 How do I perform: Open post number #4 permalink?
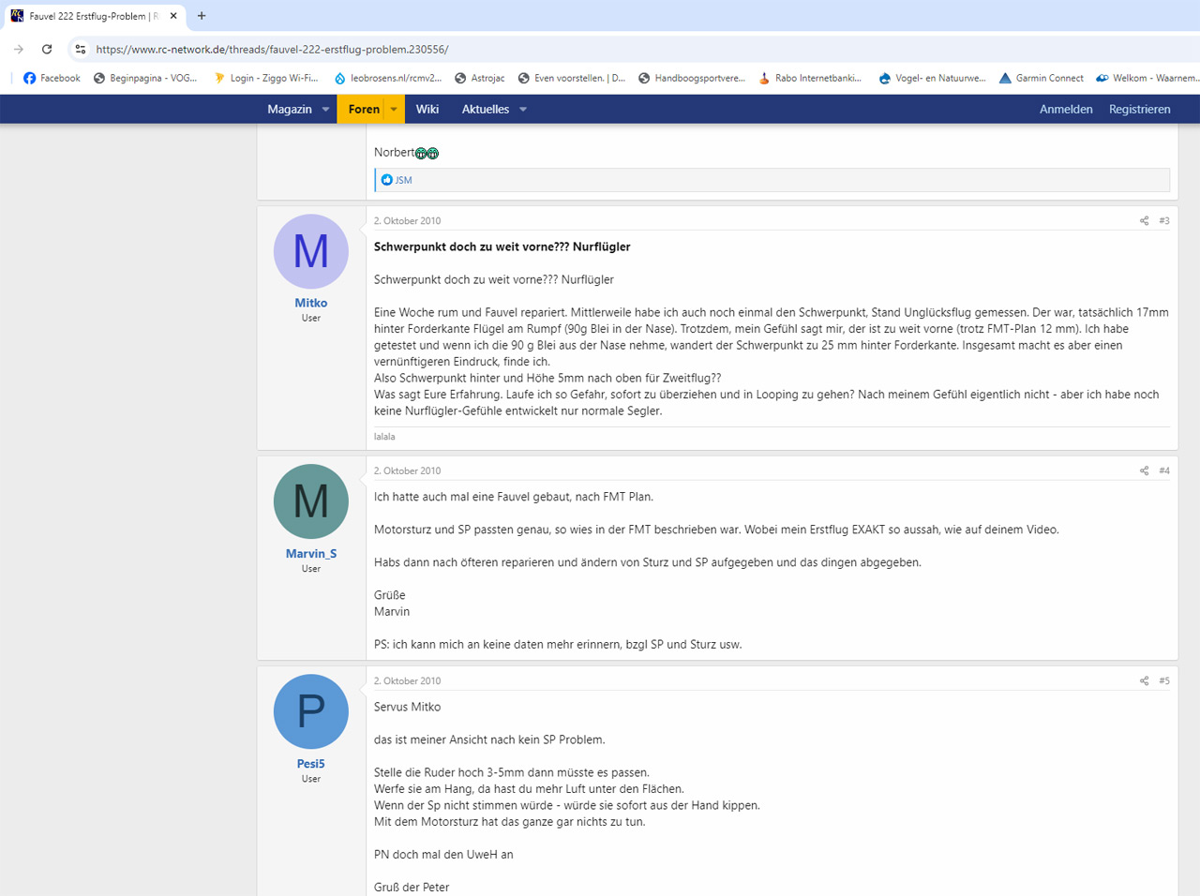coord(1164,471)
